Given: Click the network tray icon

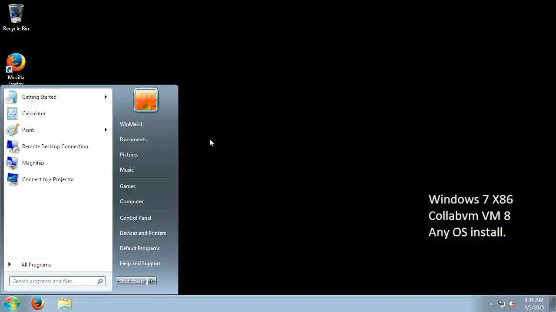Looking at the screenshot, I should (x=502, y=304).
